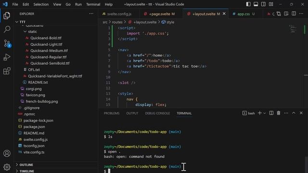Toggle bottom panel layout icon

[256, 4]
